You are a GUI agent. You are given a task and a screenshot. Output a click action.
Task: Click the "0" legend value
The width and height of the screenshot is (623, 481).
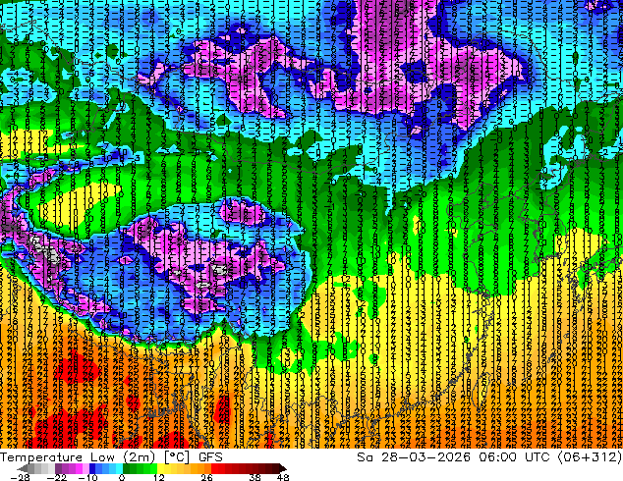point(122,477)
